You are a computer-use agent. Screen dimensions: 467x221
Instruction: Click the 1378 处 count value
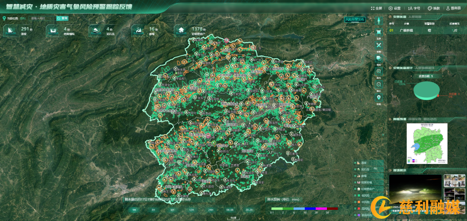point(198,29)
